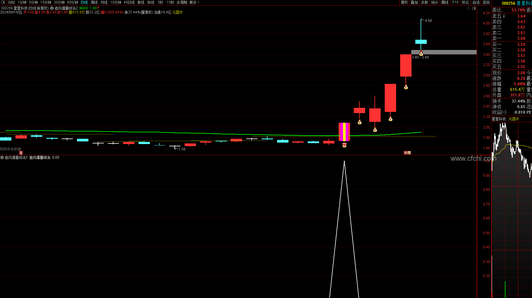This screenshot has height=298, width=532.
Task: Select the 60分钟 period tab
Action: 73,2
